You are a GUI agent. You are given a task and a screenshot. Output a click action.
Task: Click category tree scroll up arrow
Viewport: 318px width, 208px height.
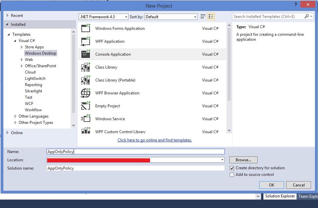tap(73, 31)
